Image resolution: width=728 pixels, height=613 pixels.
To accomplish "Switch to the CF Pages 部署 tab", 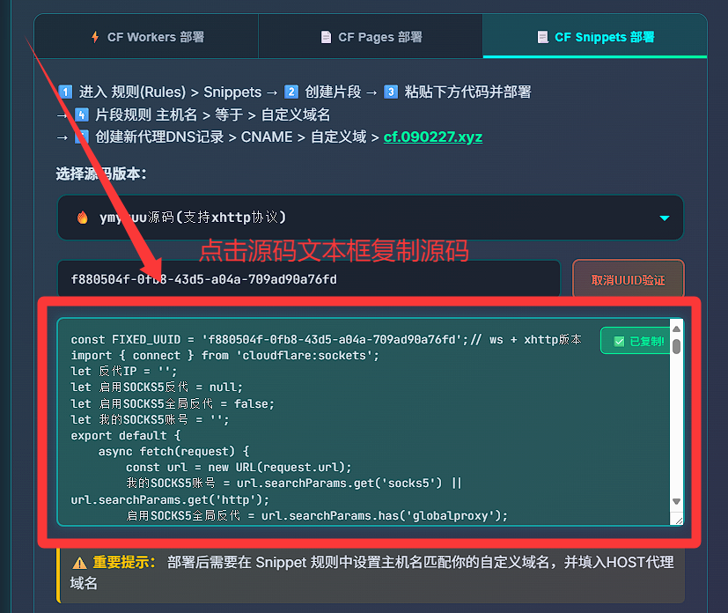I will tap(371, 37).
